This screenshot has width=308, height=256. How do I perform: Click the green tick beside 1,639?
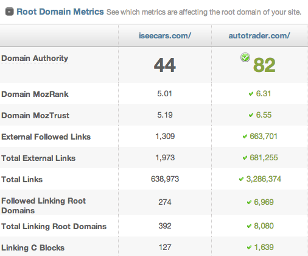pyautogui.click(x=249, y=247)
